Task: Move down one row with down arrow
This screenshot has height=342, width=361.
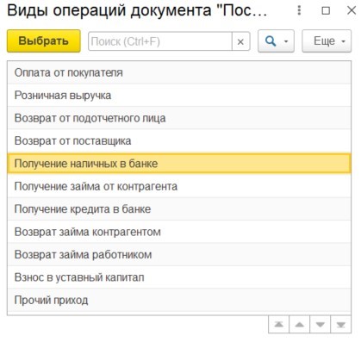Action: click(x=321, y=325)
